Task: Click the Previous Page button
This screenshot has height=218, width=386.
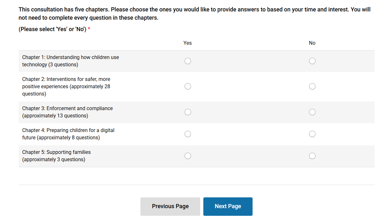Action: (170, 206)
